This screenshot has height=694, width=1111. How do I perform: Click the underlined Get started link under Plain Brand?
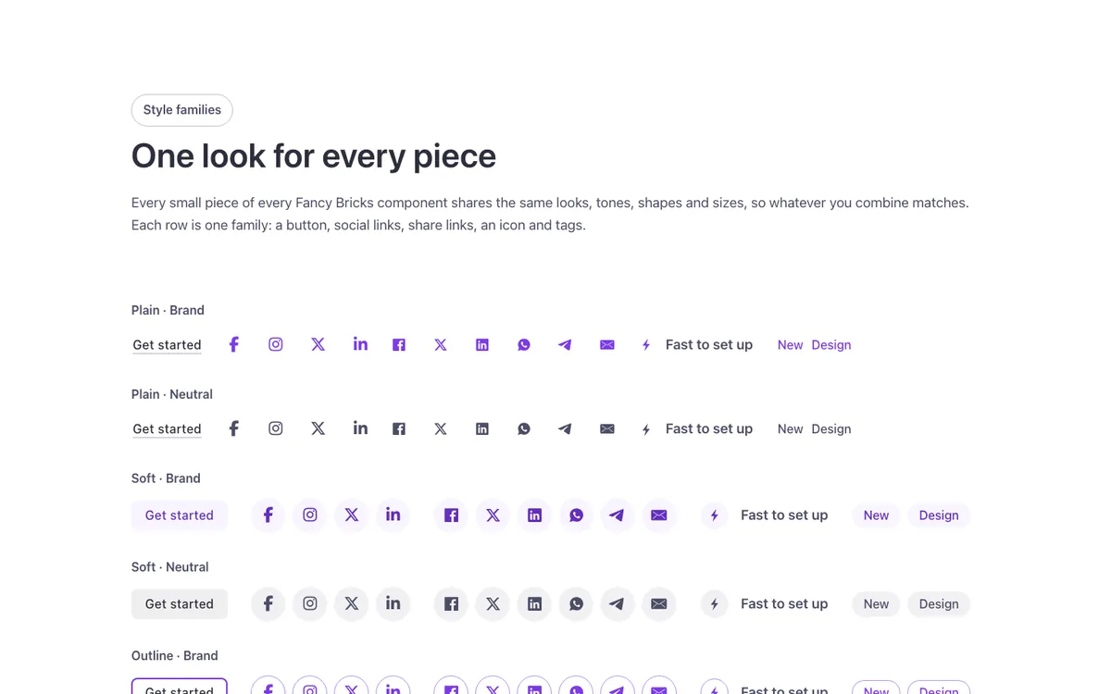pos(167,344)
